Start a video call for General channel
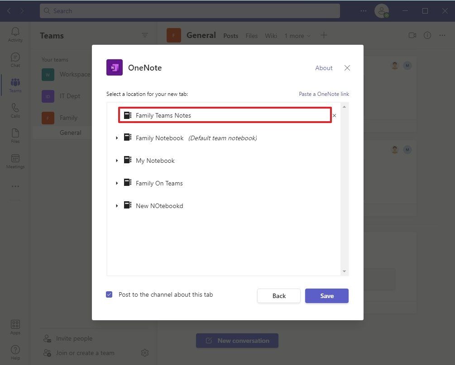455x365 pixels. [x=412, y=35]
